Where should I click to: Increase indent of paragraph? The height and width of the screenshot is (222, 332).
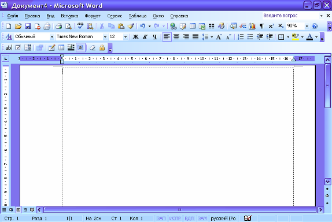point(270,37)
